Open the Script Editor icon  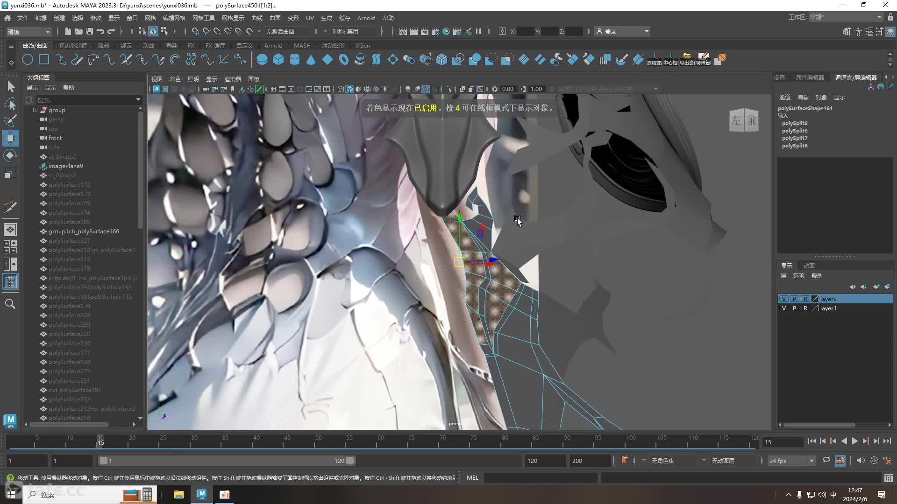(x=889, y=477)
